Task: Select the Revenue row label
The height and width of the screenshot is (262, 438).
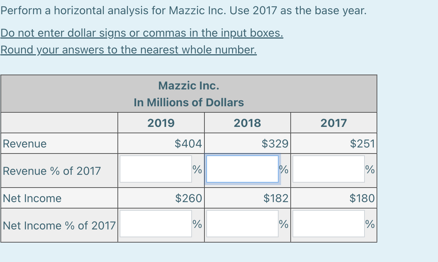Action: point(24,143)
